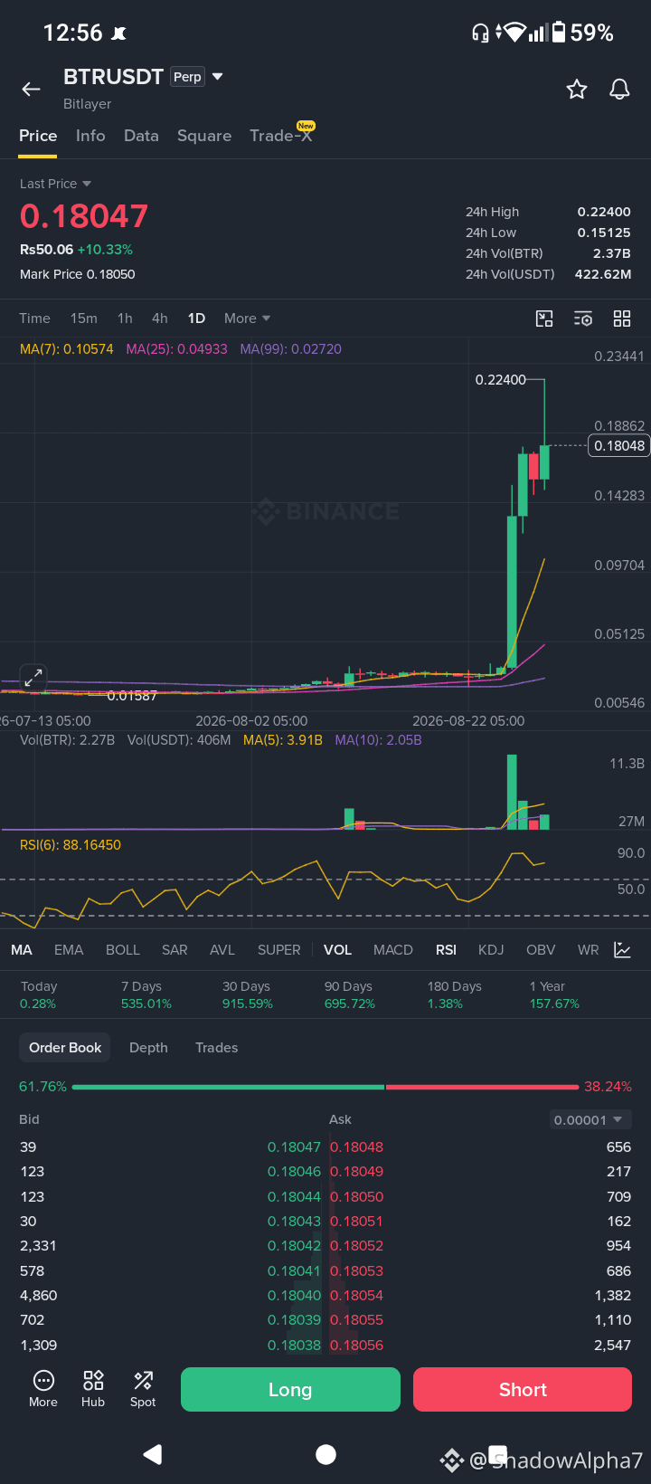This screenshot has height=1484, width=651.
Task: Select the 15m chart interval
Action: coord(84,319)
